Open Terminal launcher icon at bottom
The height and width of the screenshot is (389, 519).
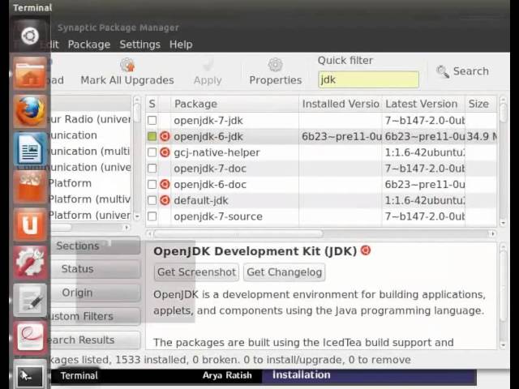30,376
